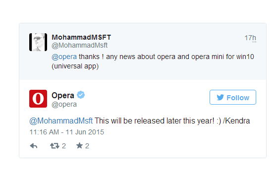Open the Opera display name
Screen dimensions: 277x185
63,96
